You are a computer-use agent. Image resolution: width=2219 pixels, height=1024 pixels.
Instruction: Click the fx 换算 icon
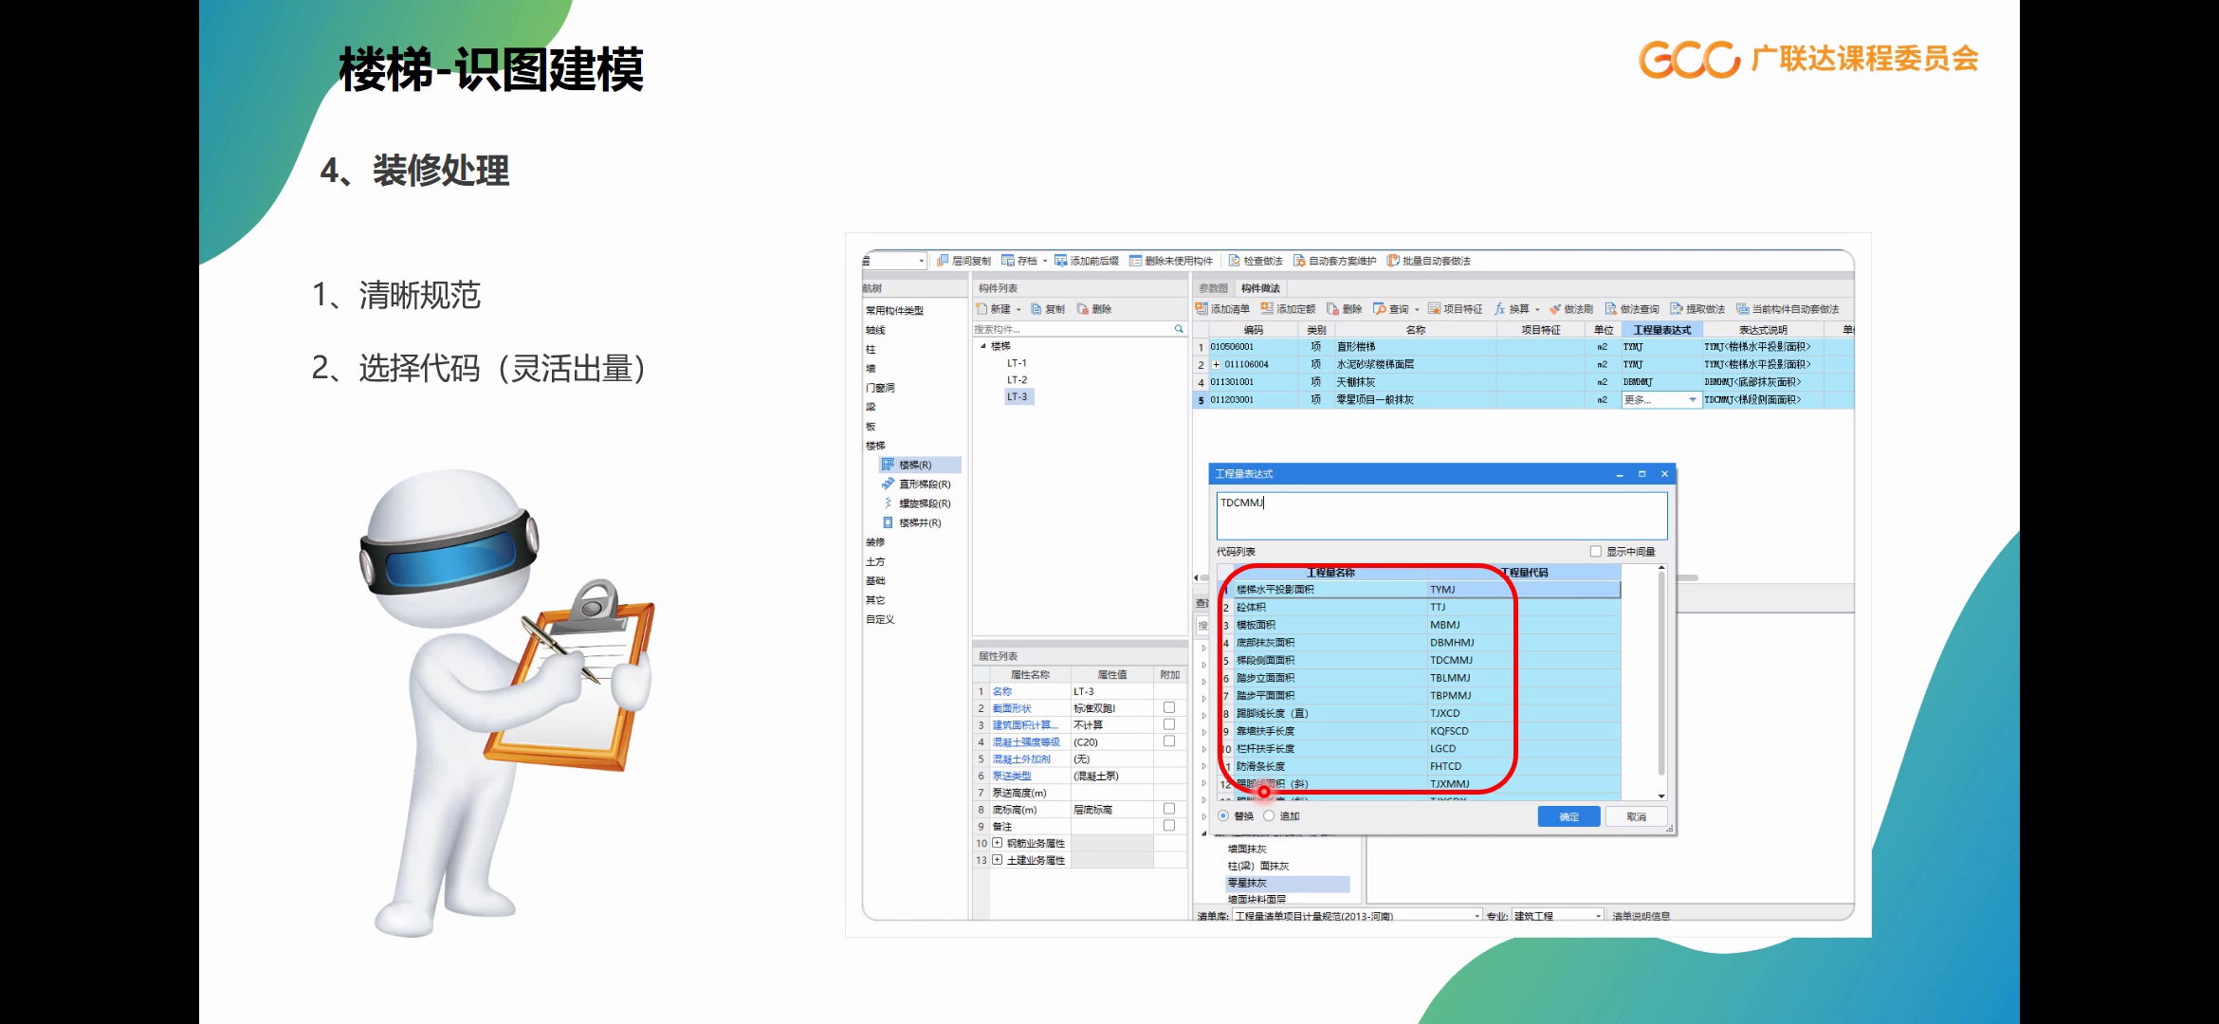[1500, 309]
